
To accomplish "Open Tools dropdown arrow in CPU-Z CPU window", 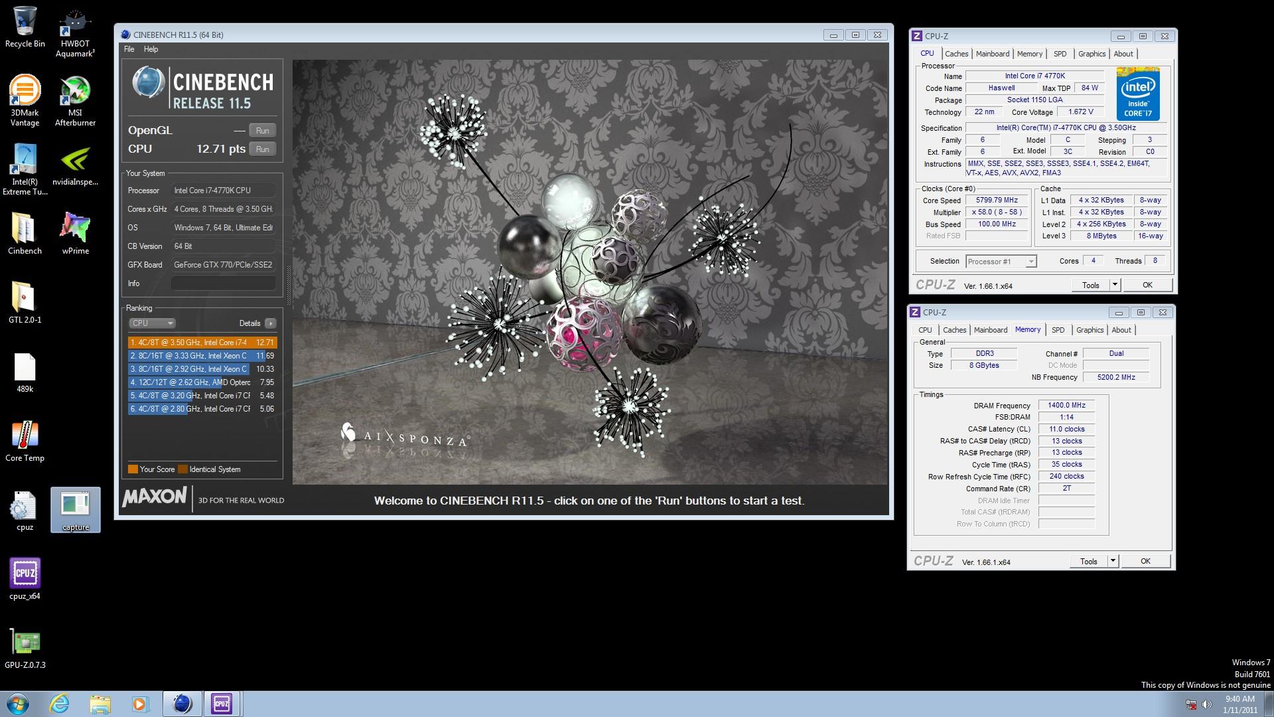I will tap(1115, 285).
